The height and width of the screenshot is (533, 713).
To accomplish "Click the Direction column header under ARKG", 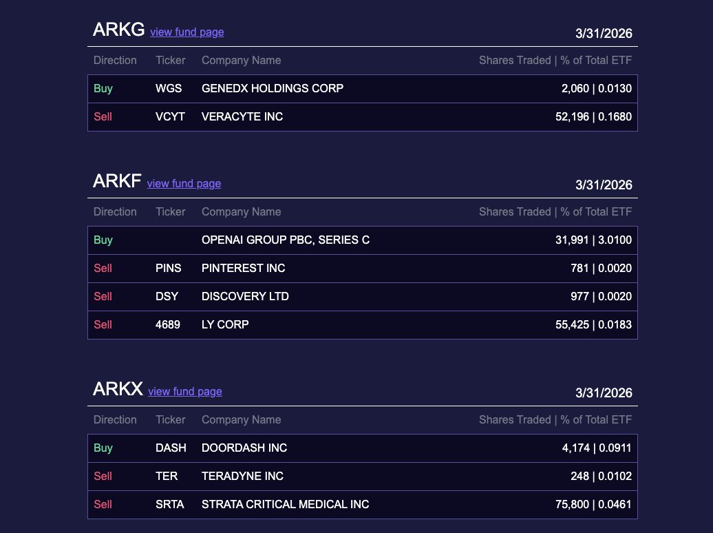I will click(115, 60).
